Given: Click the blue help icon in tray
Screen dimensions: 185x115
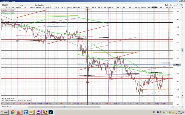Looking at the screenshot, I should click(158, 112).
